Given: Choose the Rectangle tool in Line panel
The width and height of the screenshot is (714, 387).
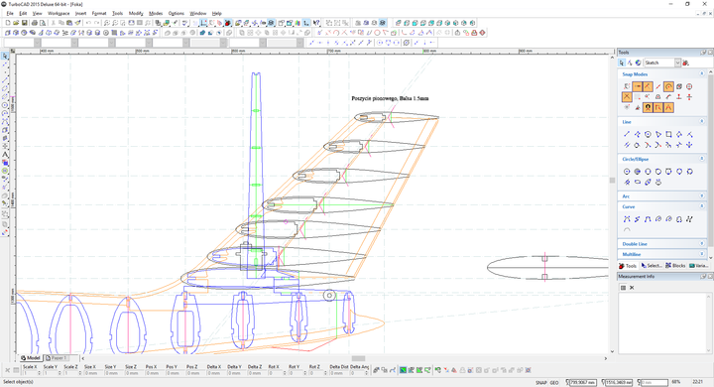Looking at the screenshot, I should pos(668,134).
